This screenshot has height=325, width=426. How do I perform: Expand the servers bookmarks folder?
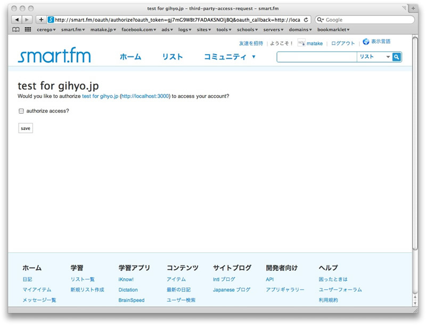(273, 30)
